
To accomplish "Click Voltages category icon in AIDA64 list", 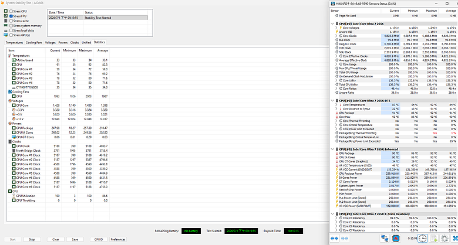I will click(10, 101).
